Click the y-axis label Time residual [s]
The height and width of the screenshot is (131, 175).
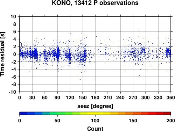point(2,54)
